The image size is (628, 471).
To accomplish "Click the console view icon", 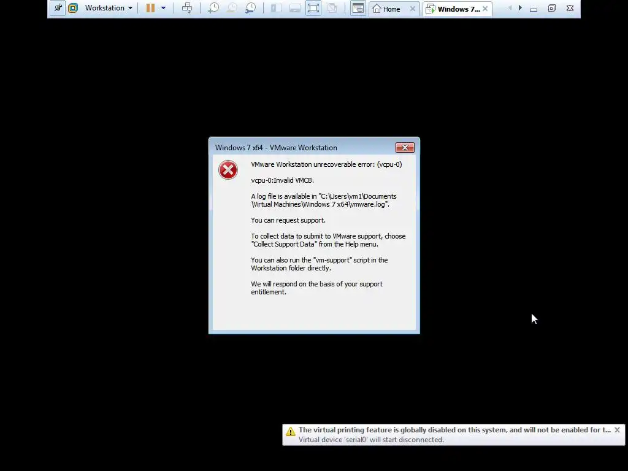I will 358,8.
